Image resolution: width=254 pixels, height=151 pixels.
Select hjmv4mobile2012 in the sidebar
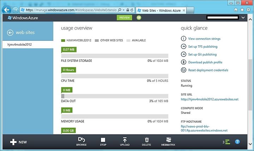tap(28, 45)
